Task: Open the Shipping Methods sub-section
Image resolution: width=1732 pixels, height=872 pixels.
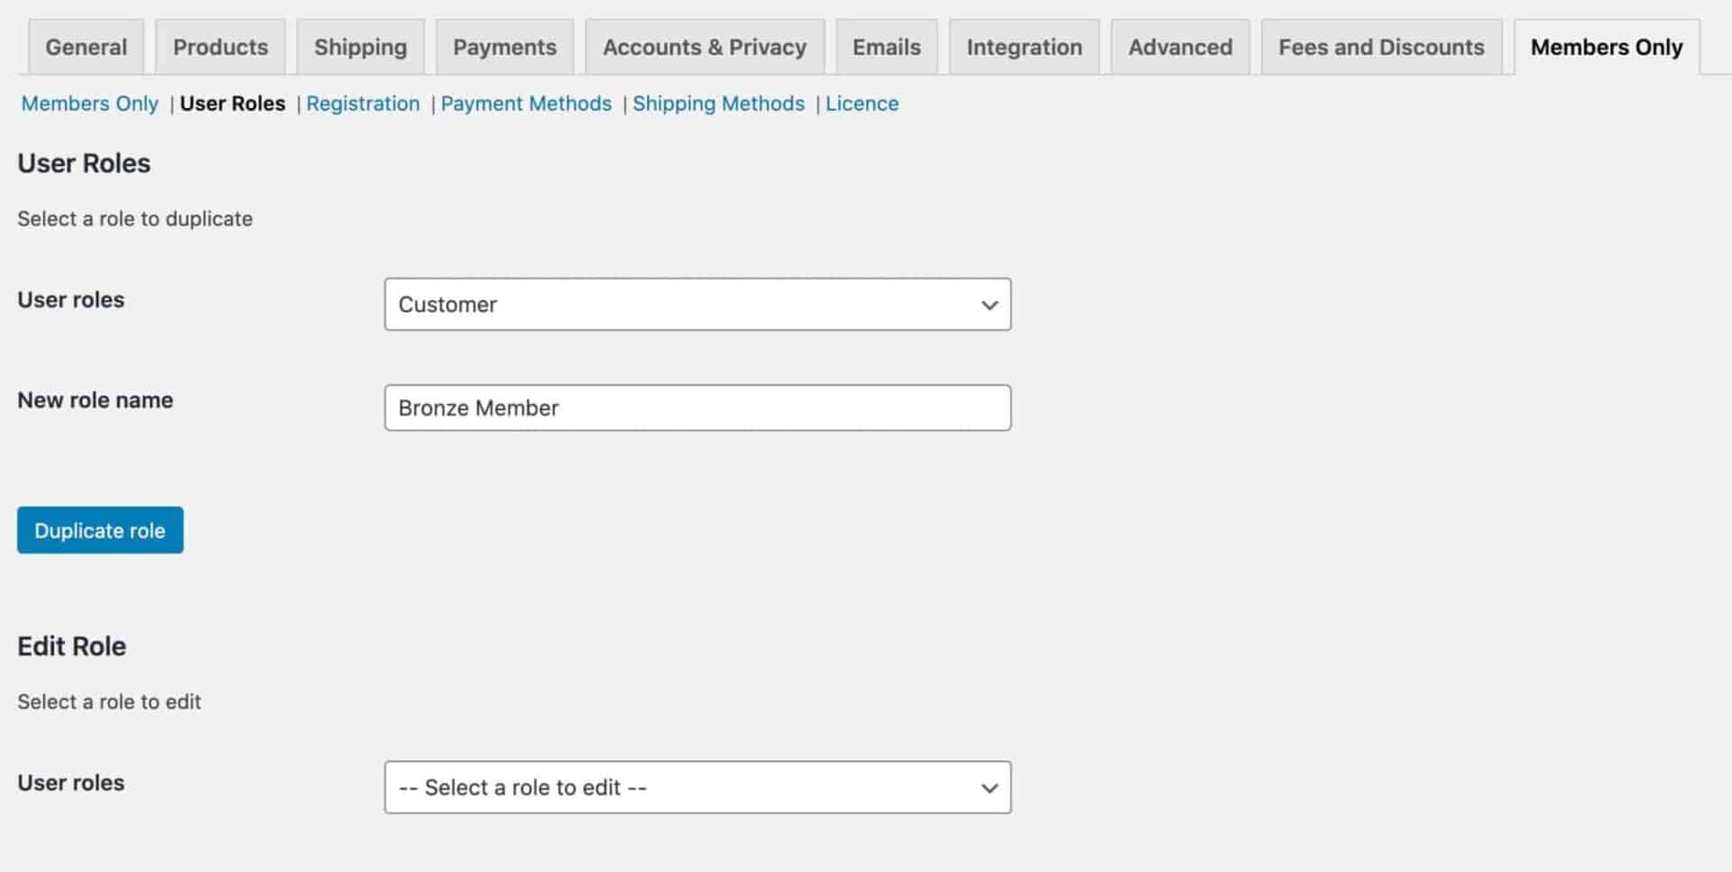Action: click(x=718, y=104)
